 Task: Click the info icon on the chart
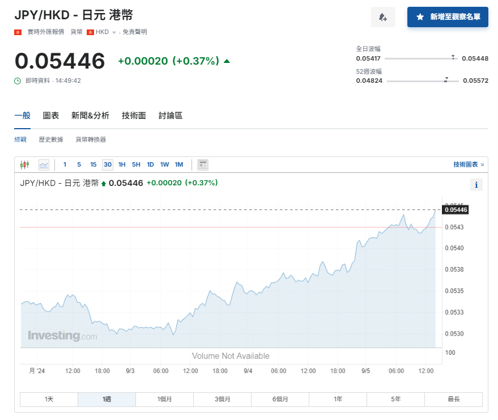pos(476,185)
